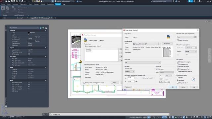The image size is (212, 119).
Task: Click the Undo arrow in quick access toolbar
Action: click(25, 1)
